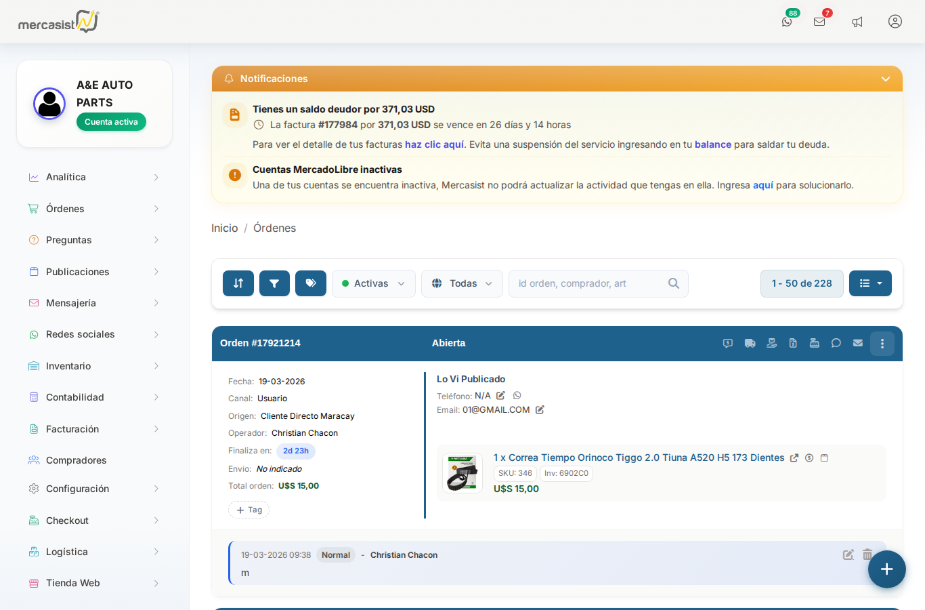Screen dimensions: 925x610
Task: Click the order search input field
Action: pyautogui.click(x=589, y=283)
